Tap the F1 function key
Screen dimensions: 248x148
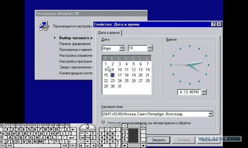coord(8,125)
